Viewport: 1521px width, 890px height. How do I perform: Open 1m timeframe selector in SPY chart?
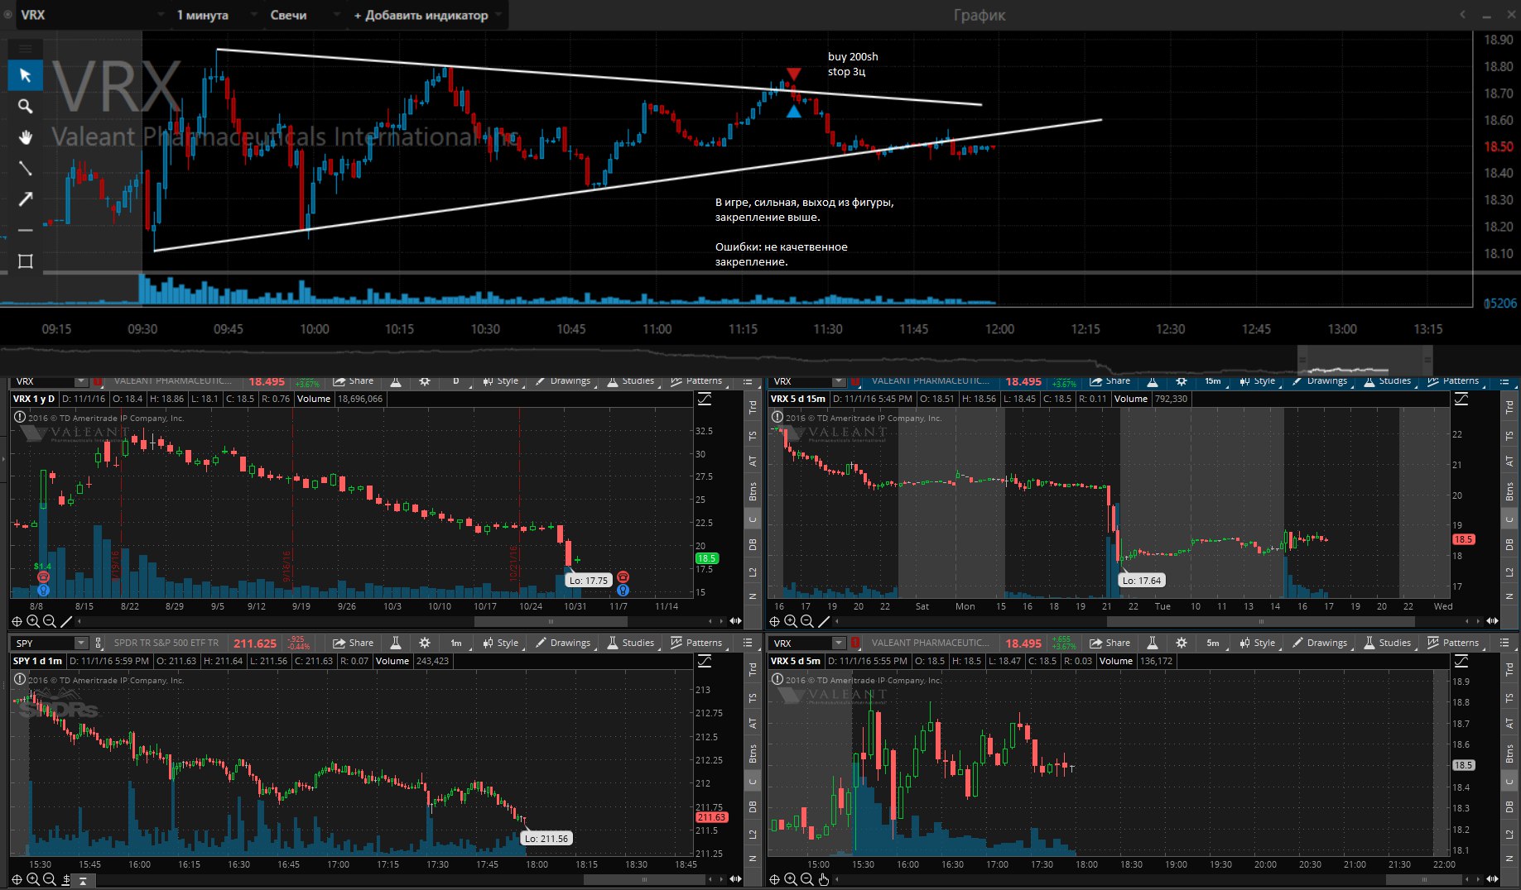coord(456,643)
